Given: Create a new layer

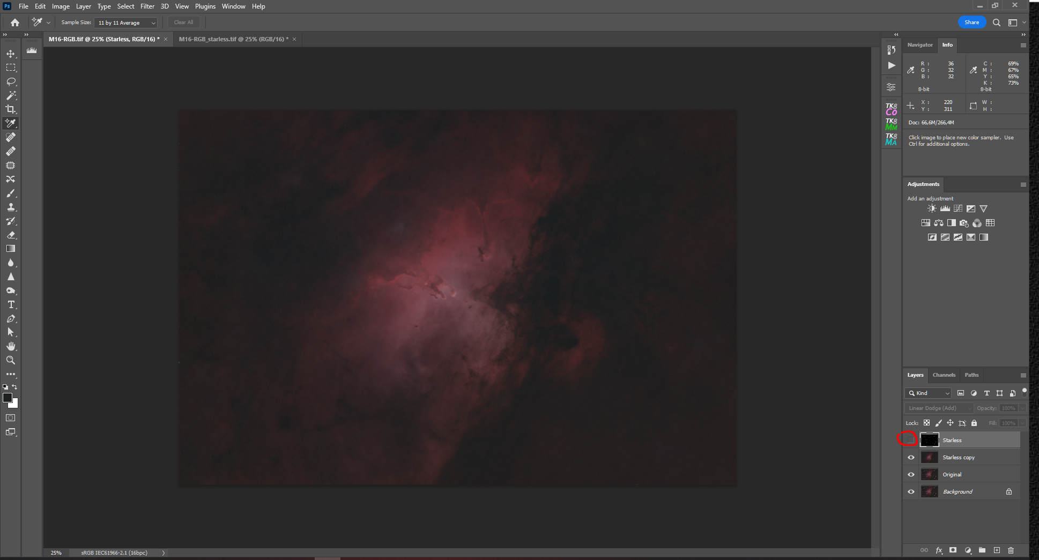Looking at the screenshot, I should pyautogui.click(x=997, y=550).
